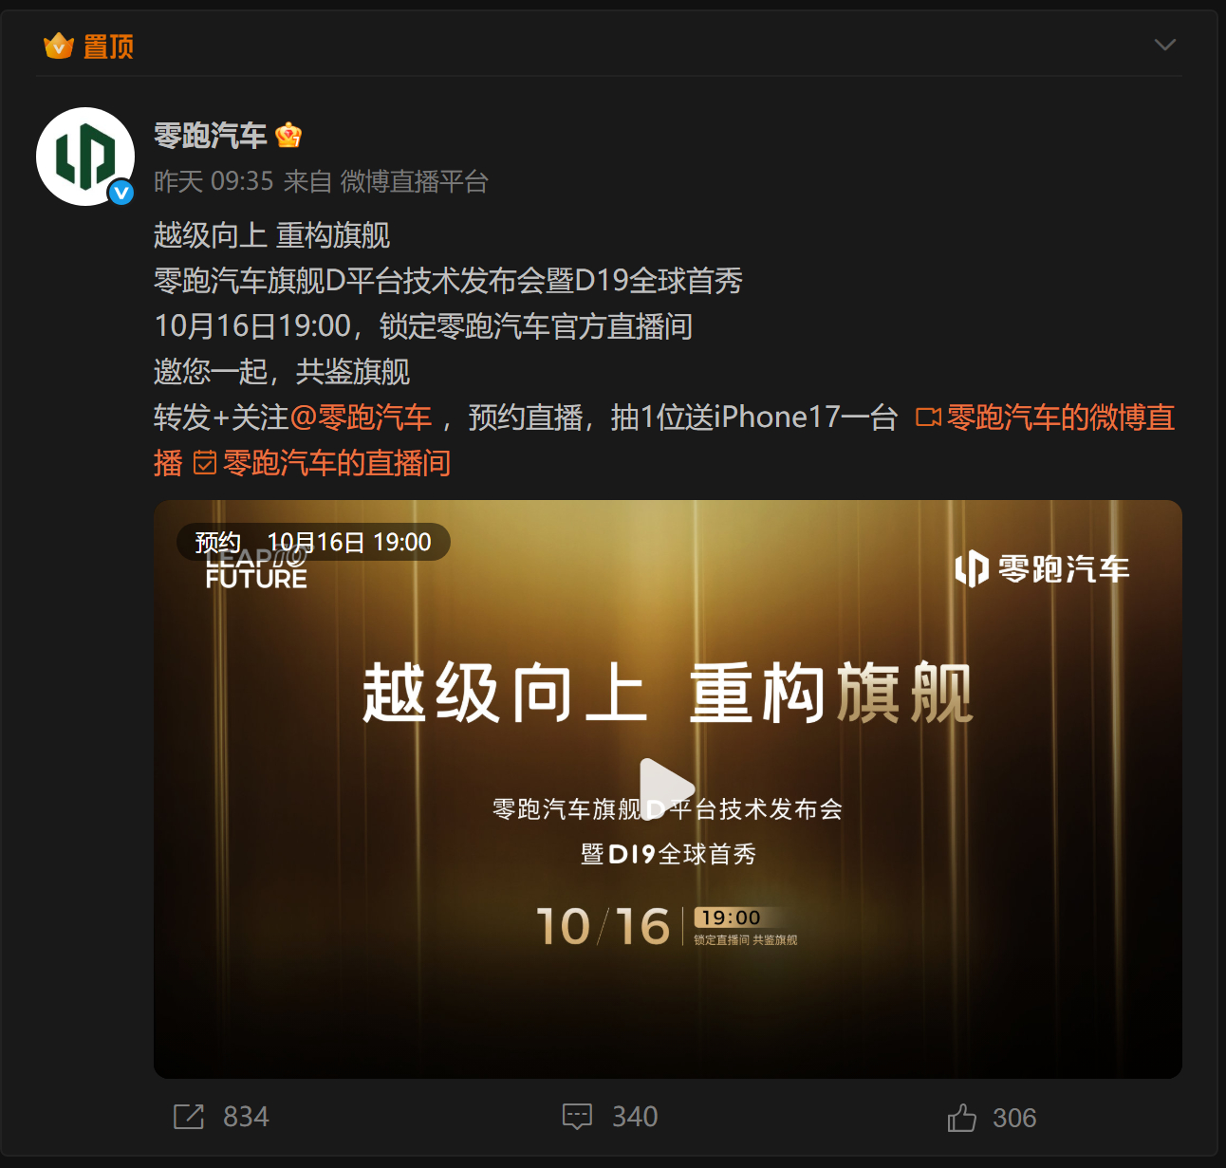Open the post options chevron menu

click(1164, 45)
